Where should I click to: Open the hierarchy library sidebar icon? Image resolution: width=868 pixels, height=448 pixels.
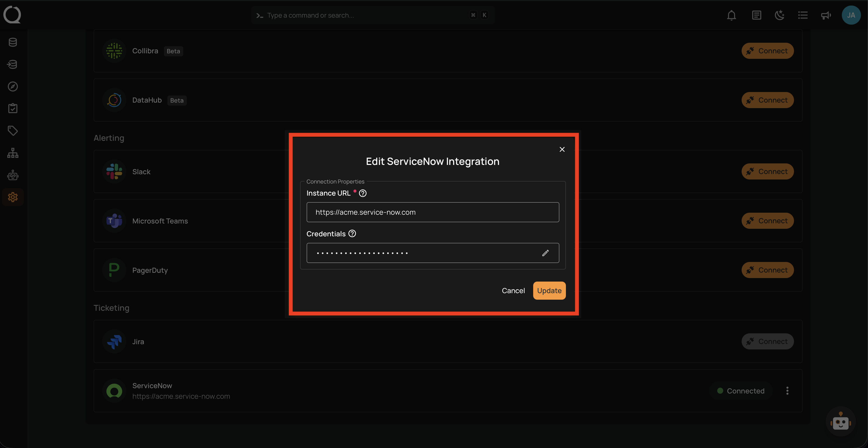pyautogui.click(x=13, y=153)
